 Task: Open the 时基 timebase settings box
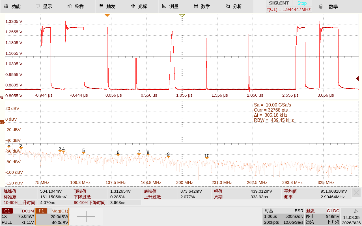(284, 217)
